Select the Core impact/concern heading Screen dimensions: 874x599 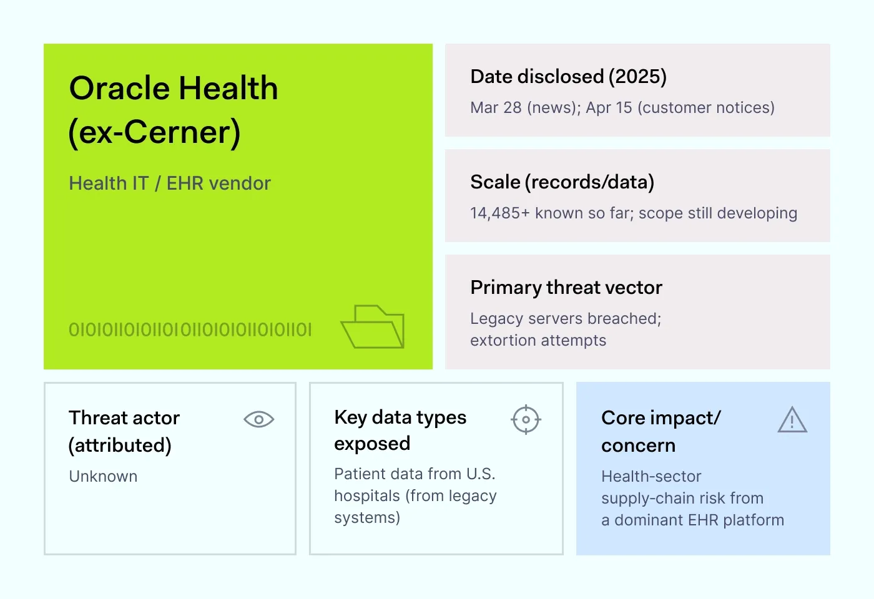coord(660,431)
